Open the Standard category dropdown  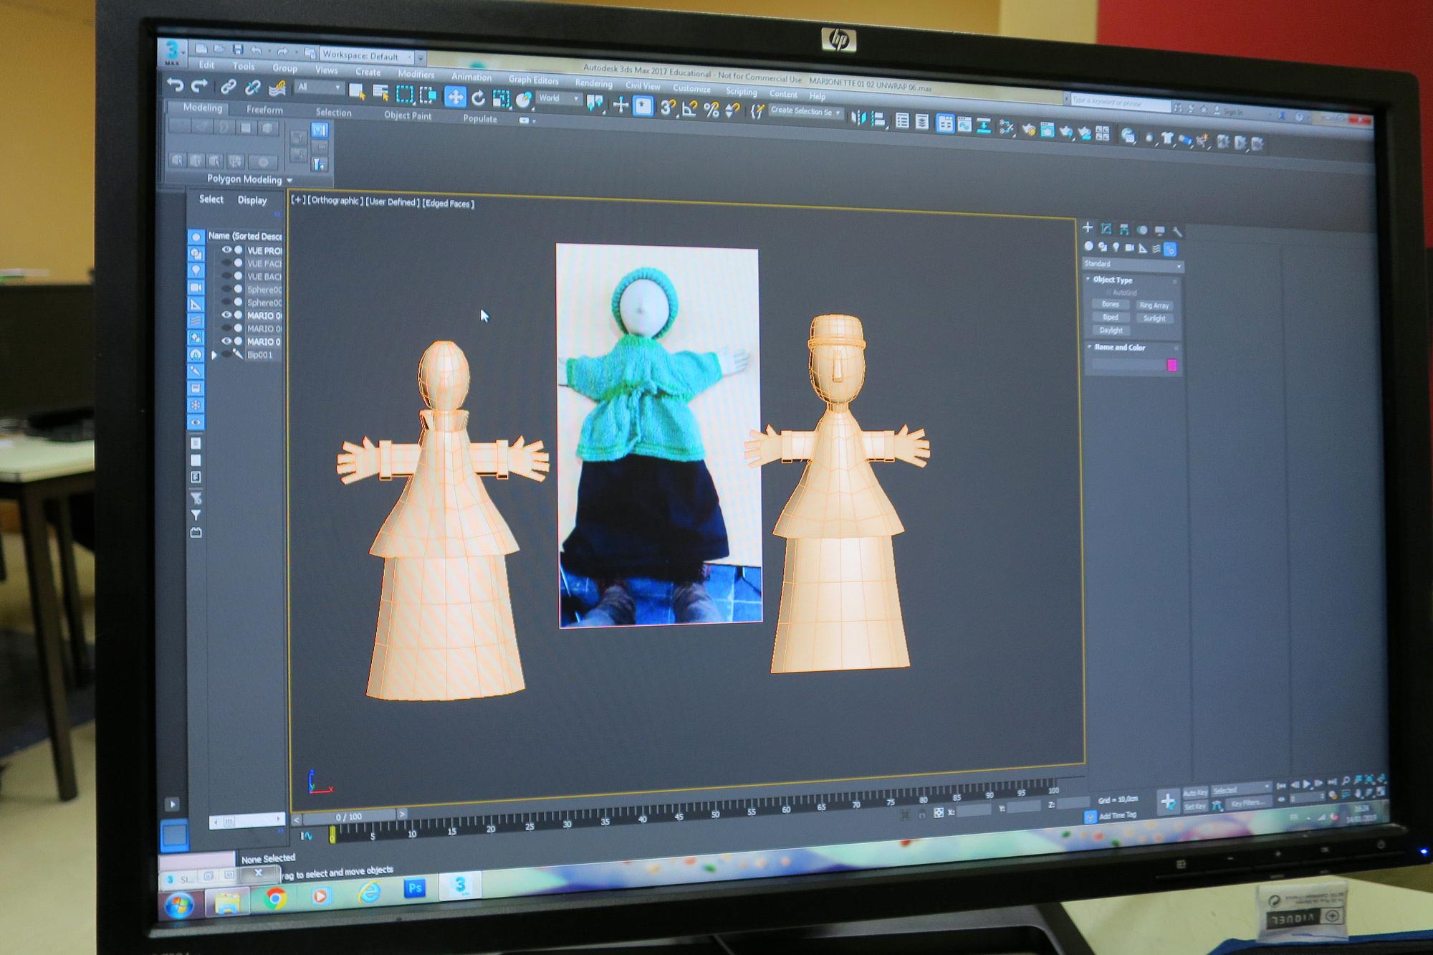[1132, 265]
